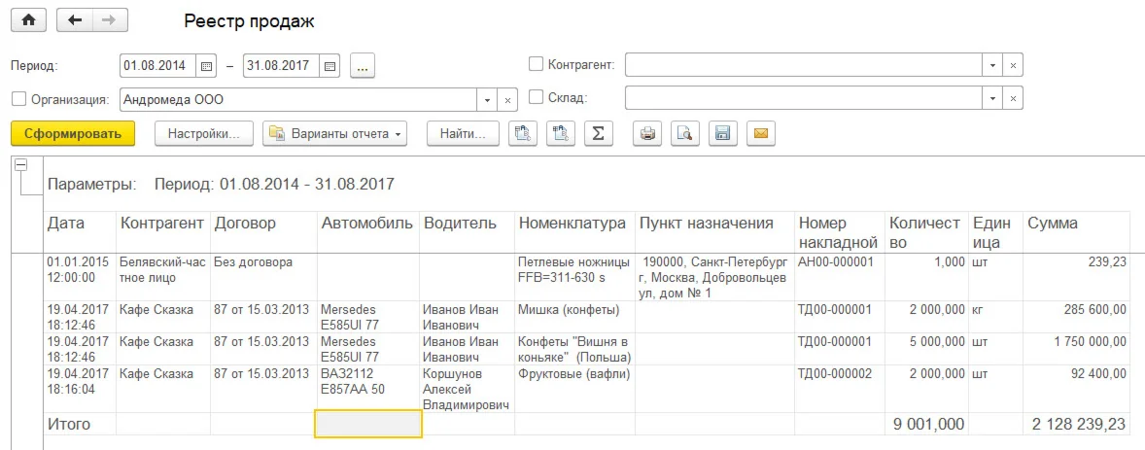Navigate forward with the right arrow
Image resolution: width=1145 pixels, height=450 pixels.
coord(110,20)
